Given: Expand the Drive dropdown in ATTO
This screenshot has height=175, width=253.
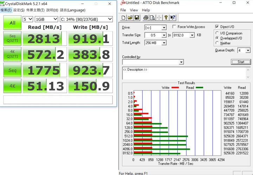Looking at the screenshot, I should tap(164, 28).
